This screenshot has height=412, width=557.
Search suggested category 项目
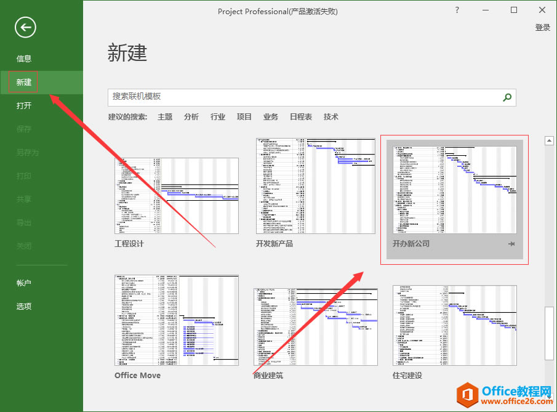click(x=244, y=116)
